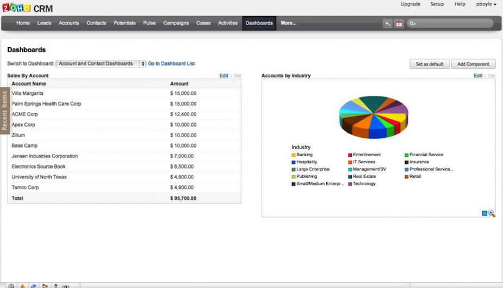Switch to the Cases tab
The width and height of the screenshot is (503, 288).
(203, 23)
